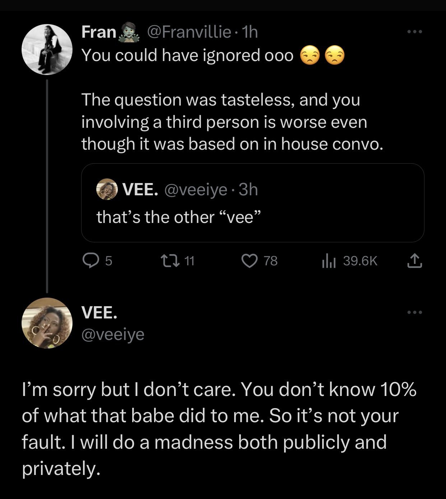The image size is (446, 499).
Task: Click the Fran display name
Action: (99, 33)
